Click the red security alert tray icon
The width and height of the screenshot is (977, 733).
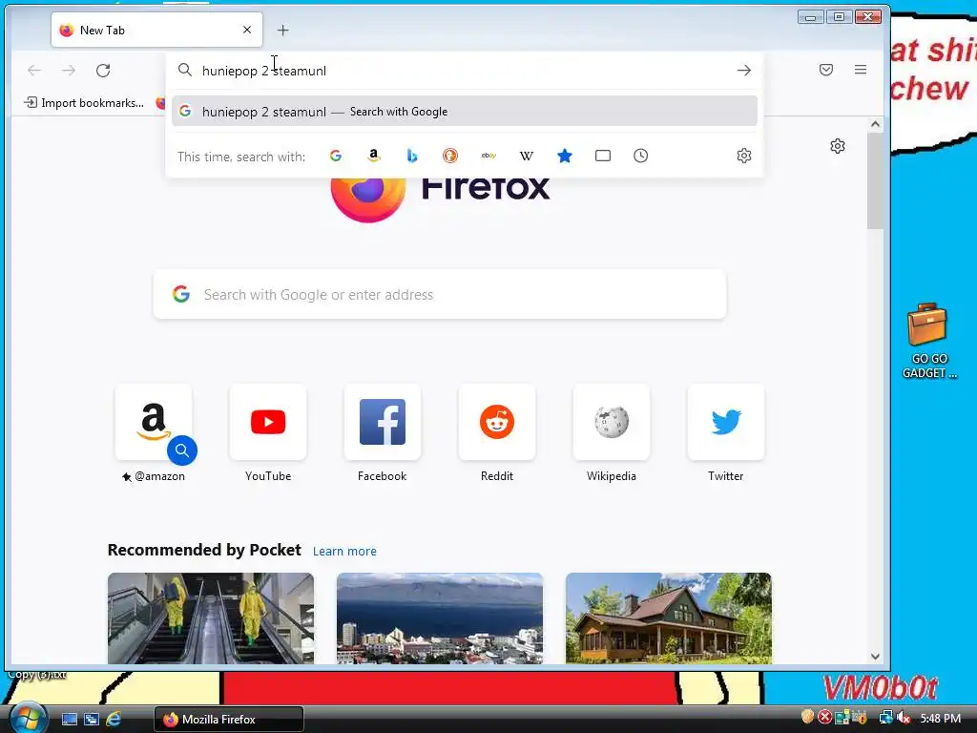tap(825, 718)
